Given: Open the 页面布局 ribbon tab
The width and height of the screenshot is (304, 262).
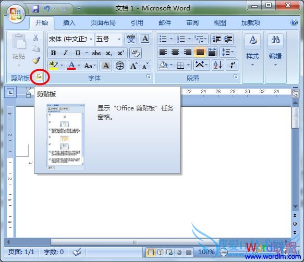Looking at the screenshot, I should coord(103,23).
